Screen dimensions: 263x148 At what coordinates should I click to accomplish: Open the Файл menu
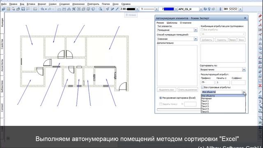[4, 4]
